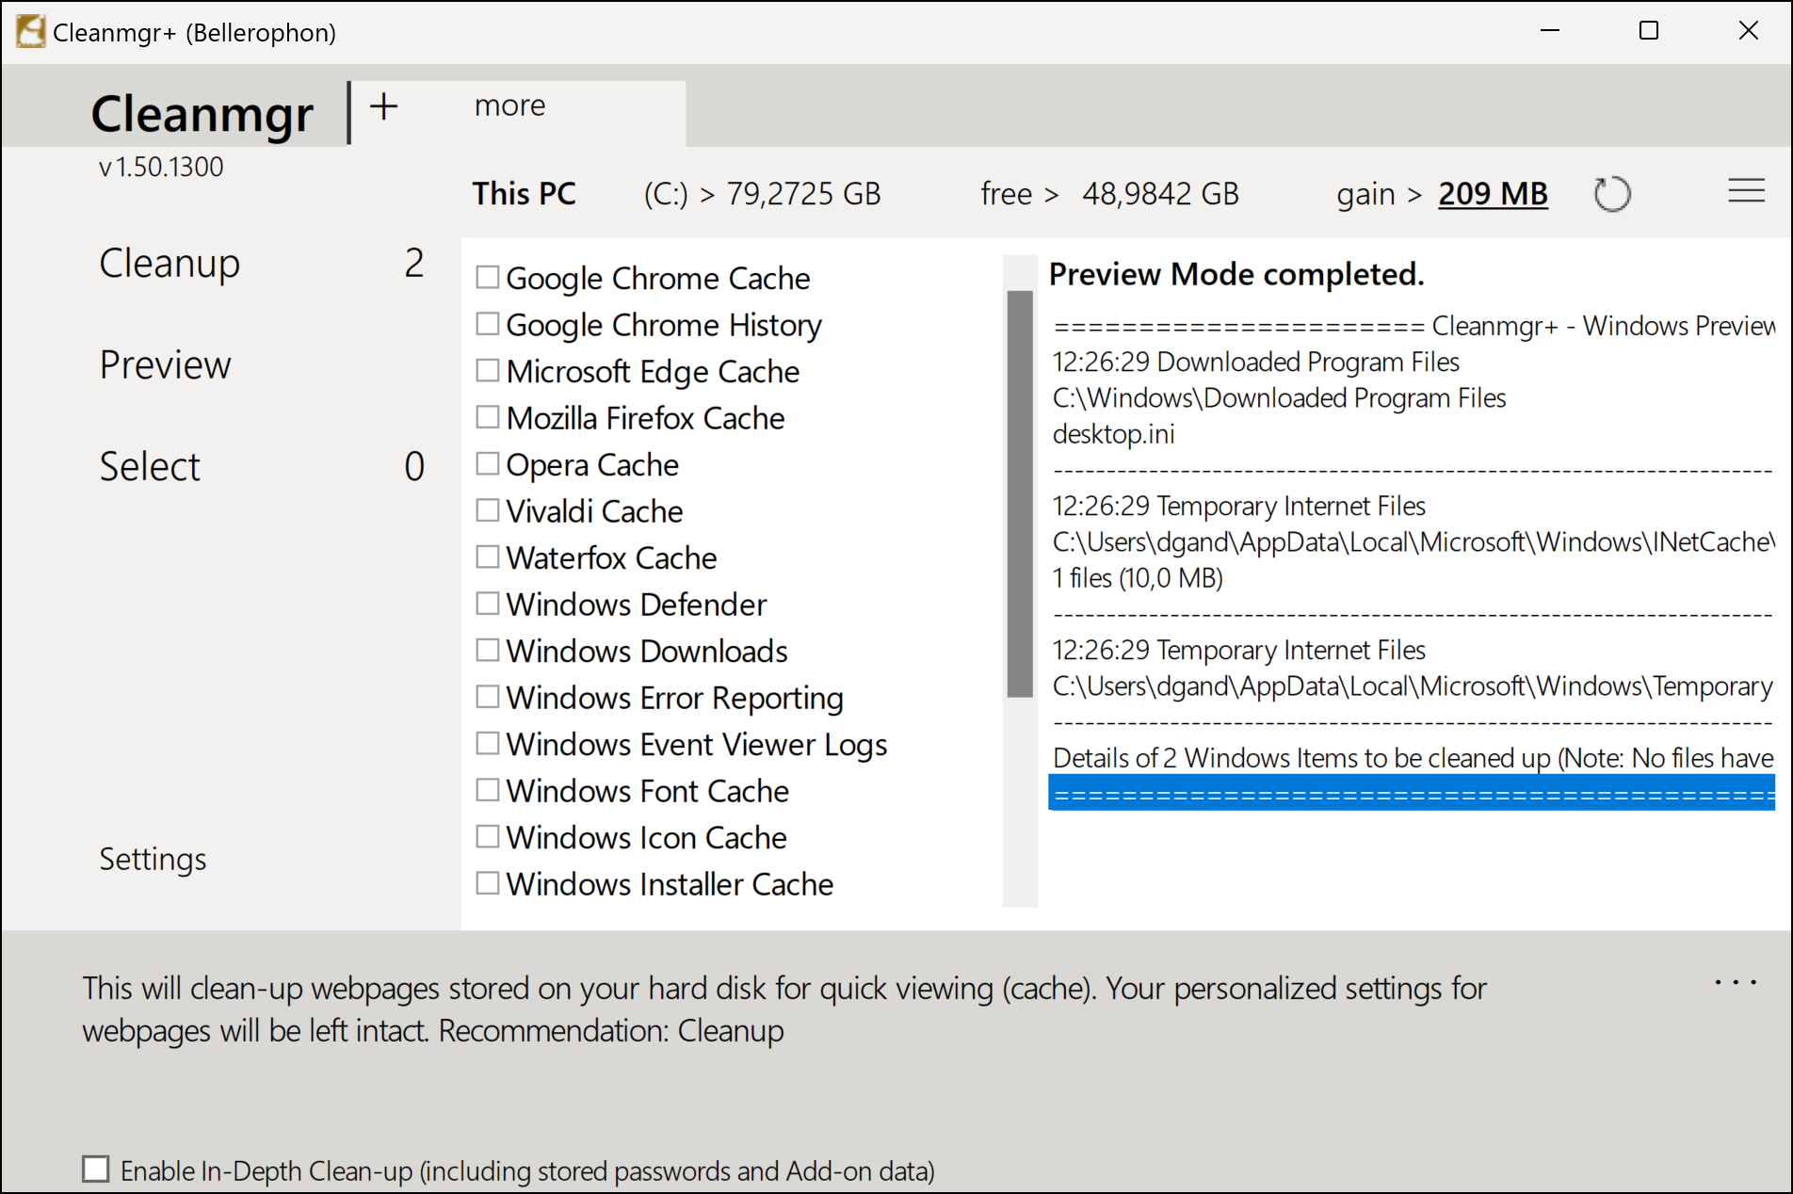Image resolution: width=1793 pixels, height=1194 pixels.
Task: Switch to the more tab
Action: pyautogui.click(x=509, y=105)
